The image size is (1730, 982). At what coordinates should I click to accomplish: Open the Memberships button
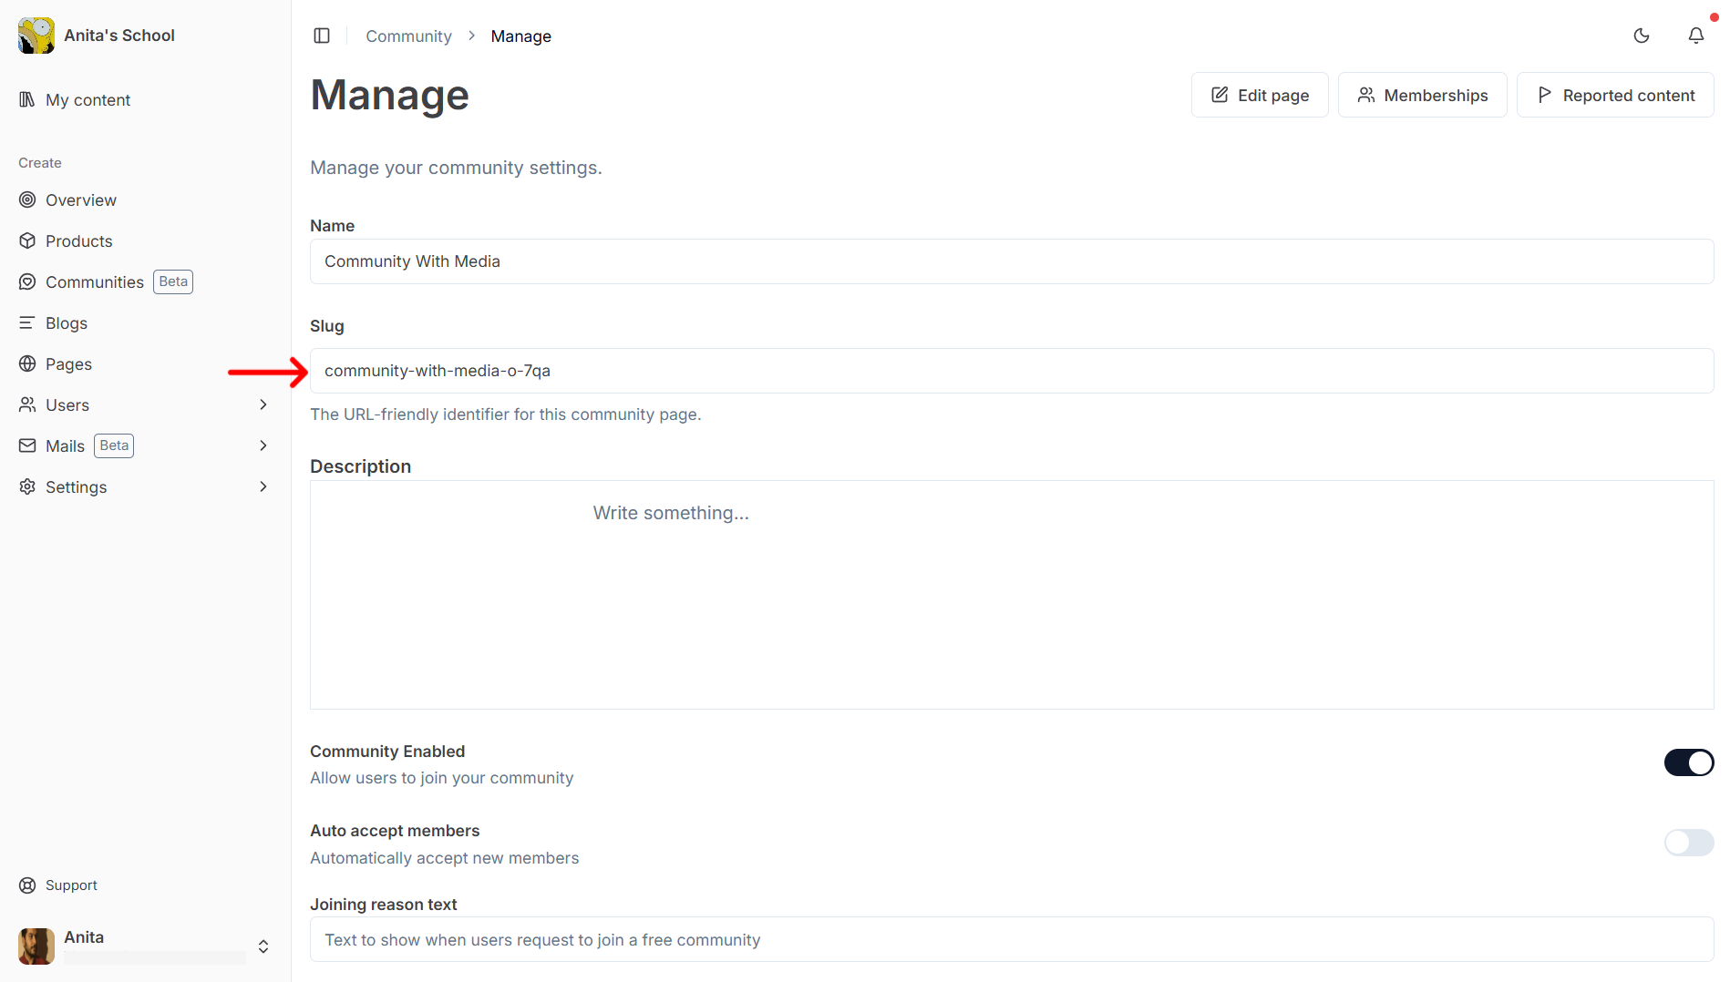coord(1422,95)
